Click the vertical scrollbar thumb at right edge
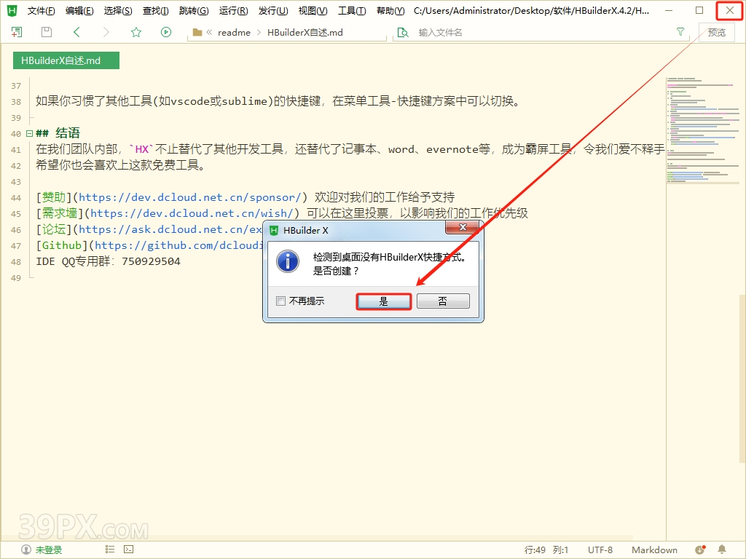Image resolution: width=746 pixels, height=559 pixels. coord(742,378)
